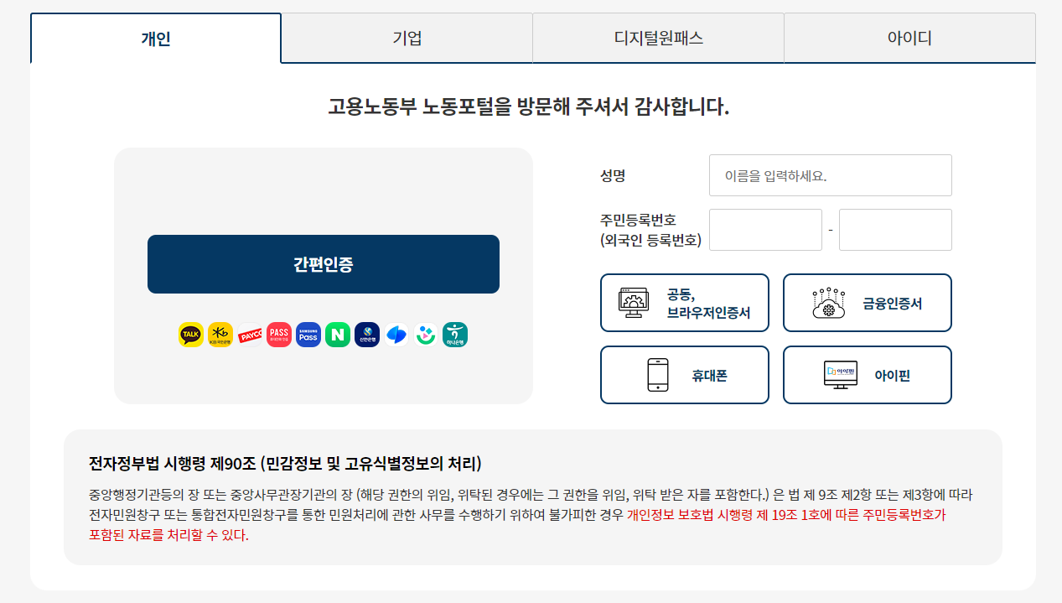
Task: Open the 디지털원패스 tab
Action: click(657, 37)
